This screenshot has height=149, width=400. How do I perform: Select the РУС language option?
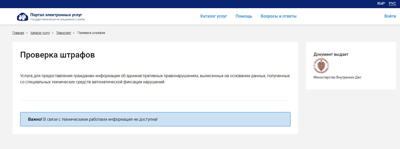point(392,4)
